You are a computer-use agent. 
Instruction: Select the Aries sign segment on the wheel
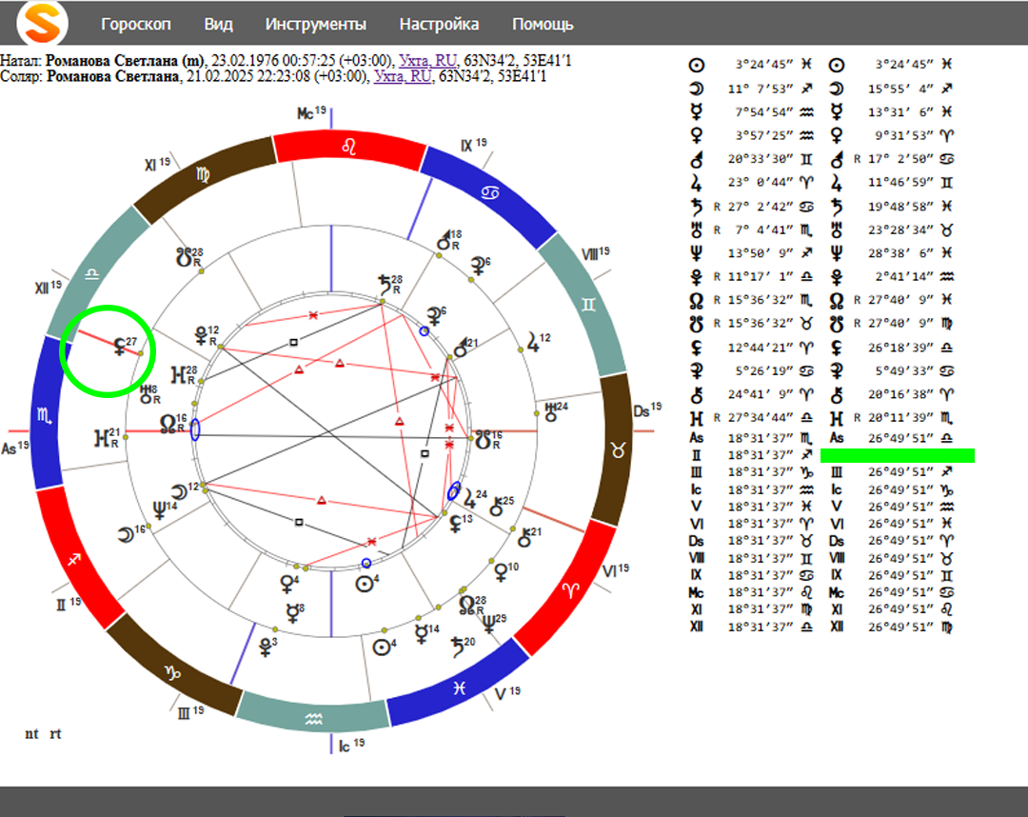tap(570, 590)
